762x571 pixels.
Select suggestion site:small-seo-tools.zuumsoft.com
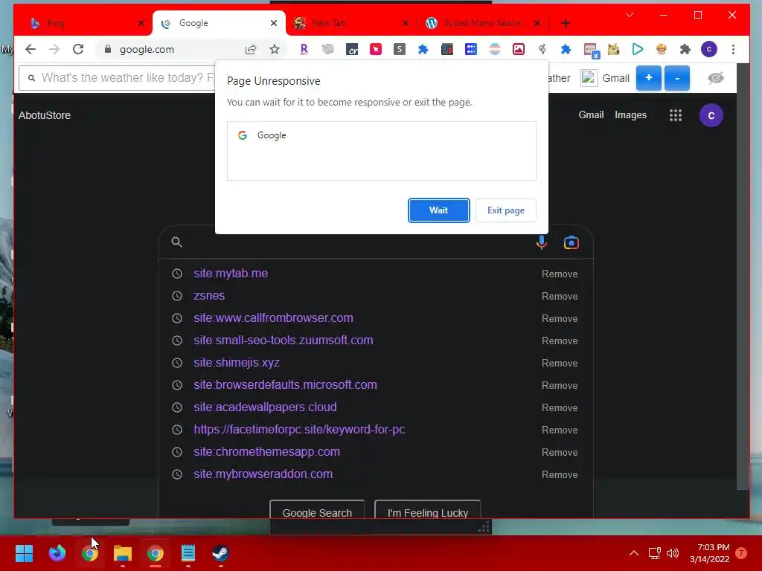[284, 341]
